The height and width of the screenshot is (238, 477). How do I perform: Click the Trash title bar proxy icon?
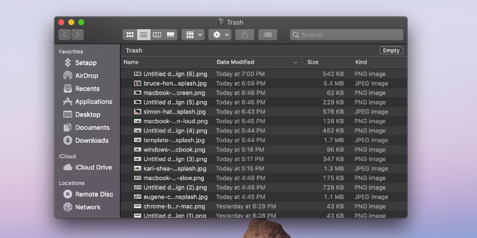coord(221,22)
